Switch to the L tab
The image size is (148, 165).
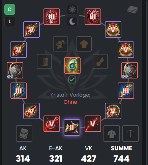pyautogui.click(x=10, y=22)
